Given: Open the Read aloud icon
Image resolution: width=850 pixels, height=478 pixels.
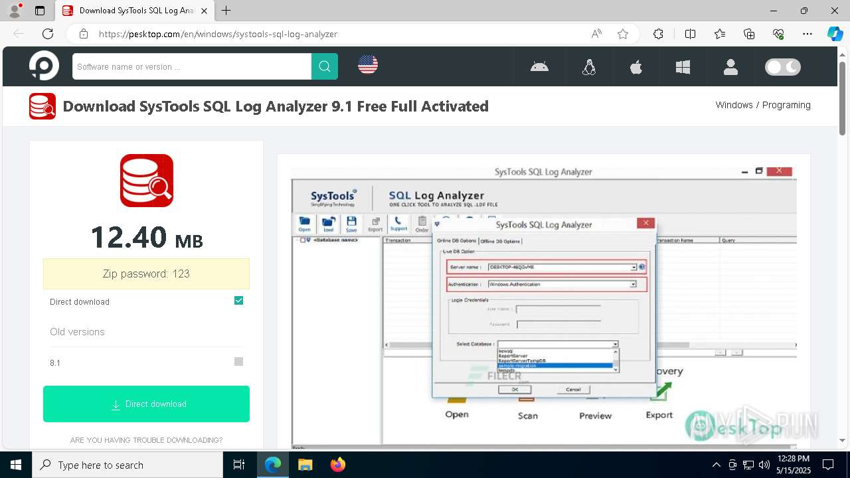Looking at the screenshot, I should point(596,34).
